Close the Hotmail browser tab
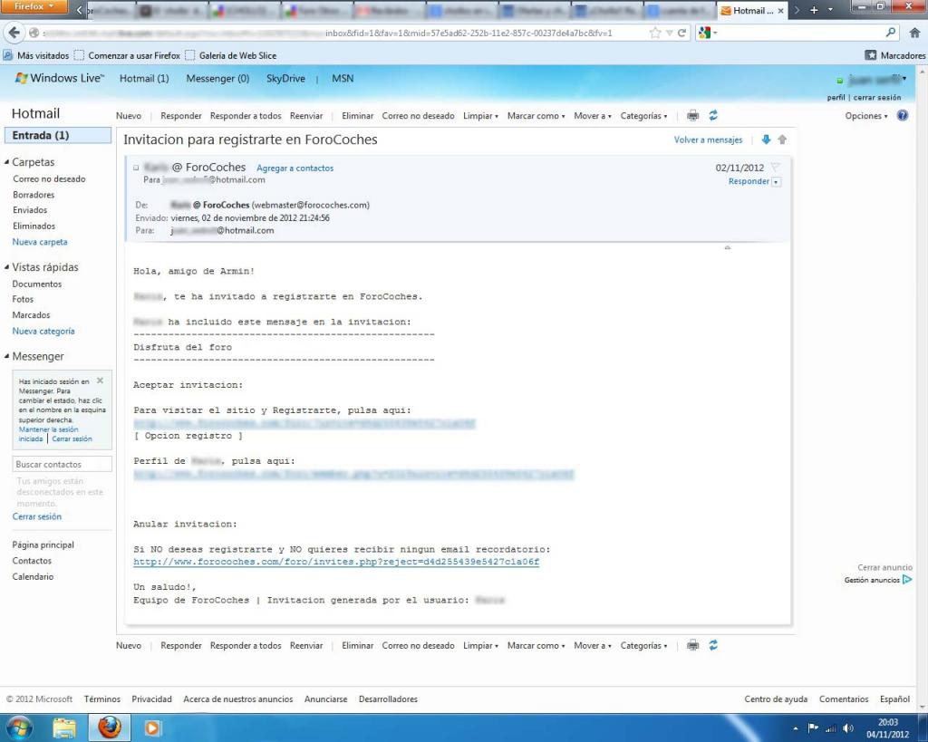 coord(780,11)
